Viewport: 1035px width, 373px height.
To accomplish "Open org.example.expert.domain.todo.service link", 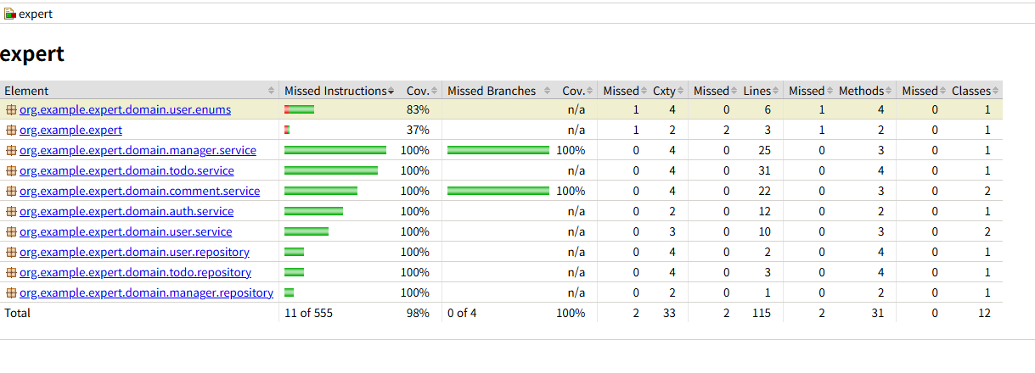I will point(127,170).
